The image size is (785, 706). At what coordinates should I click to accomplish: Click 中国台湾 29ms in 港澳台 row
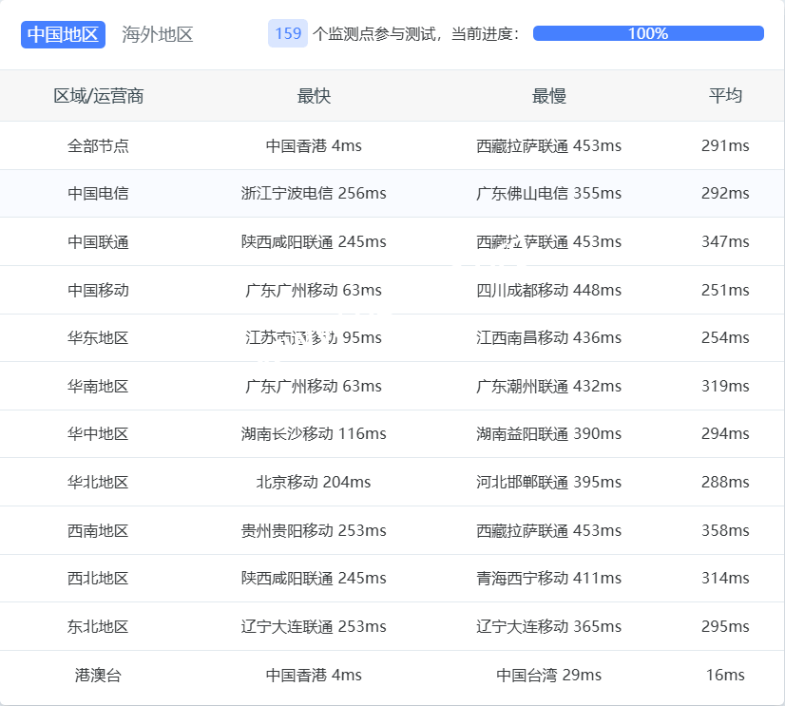point(548,676)
